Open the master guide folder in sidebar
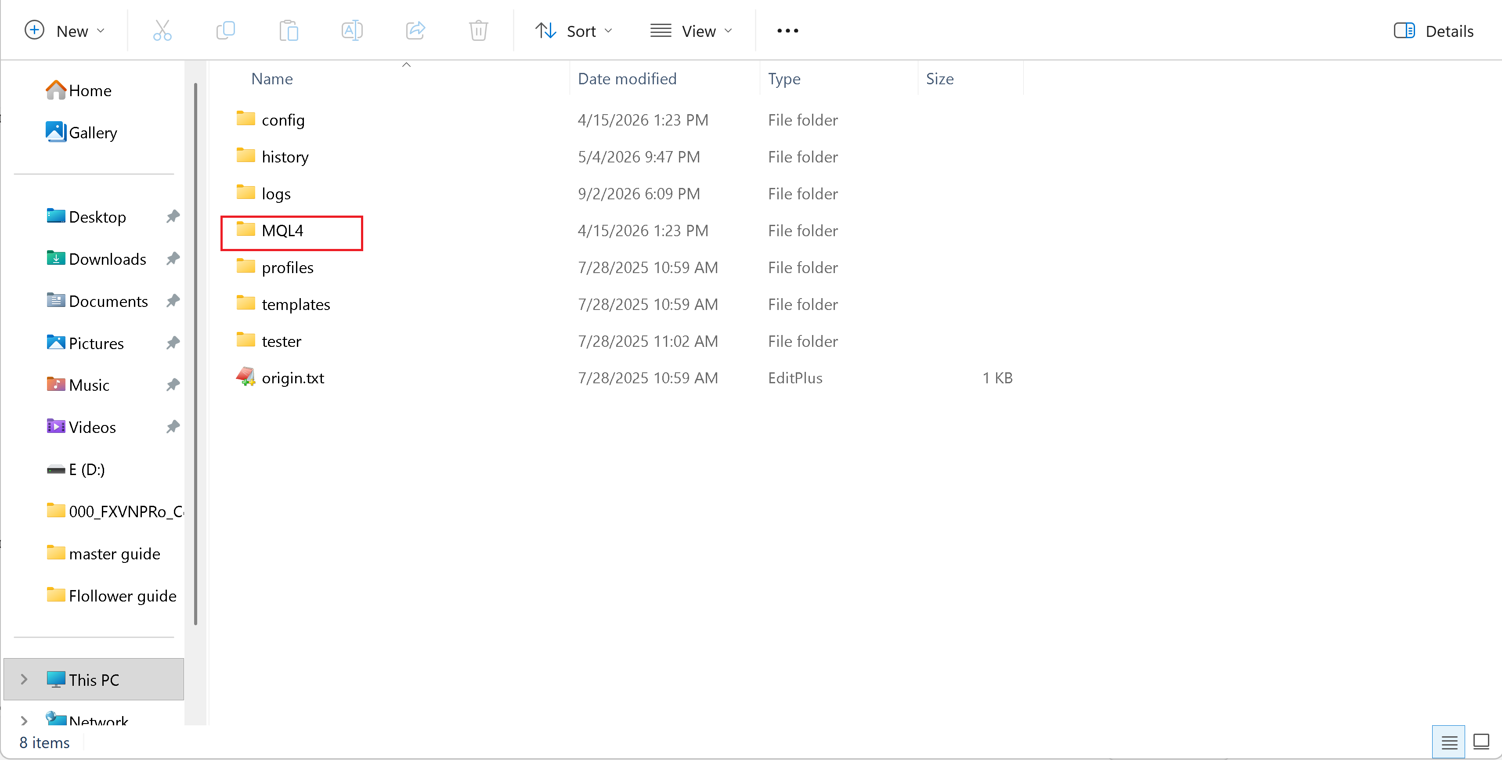This screenshot has height=760, width=1502. pos(103,553)
